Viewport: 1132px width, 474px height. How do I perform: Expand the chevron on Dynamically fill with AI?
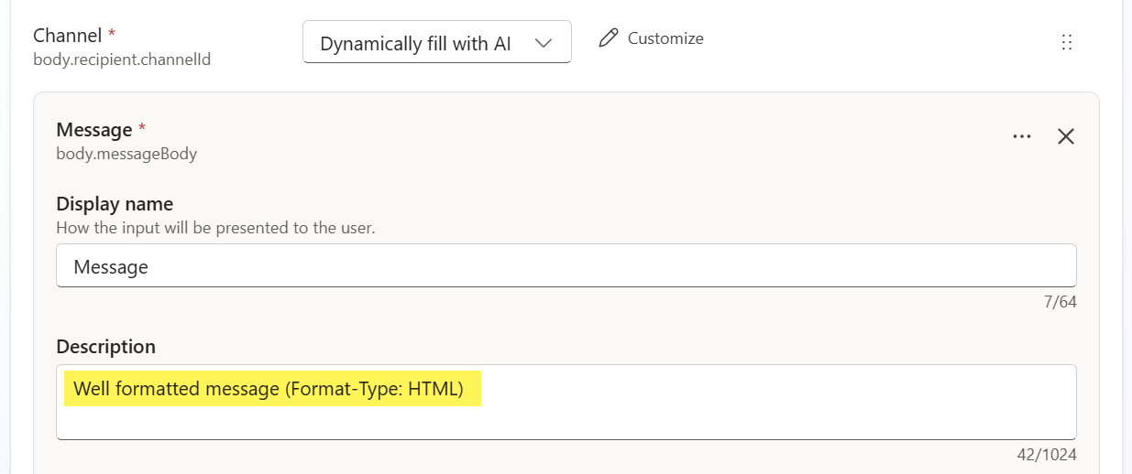click(x=544, y=43)
